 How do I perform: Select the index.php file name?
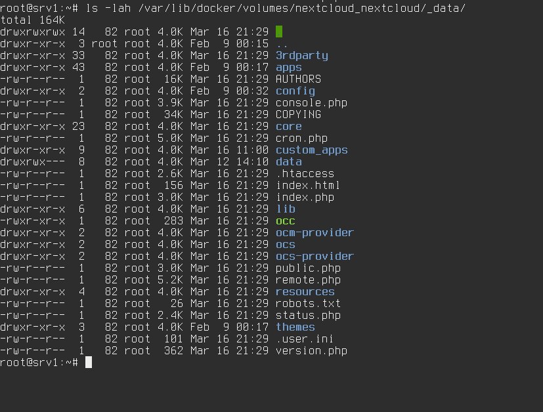[x=305, y=197]
